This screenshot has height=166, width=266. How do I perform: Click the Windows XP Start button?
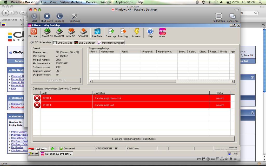tap(34, 154)
